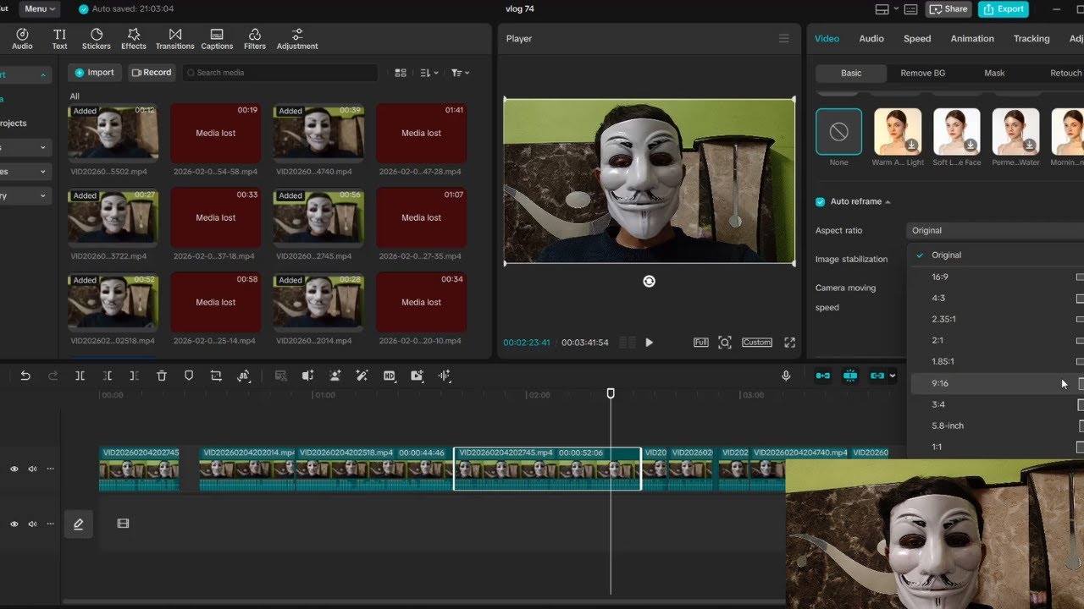This screenshot has width=1084, height=609.
Task: Click the microphone voiceover icon
Action: click(786, 376)
